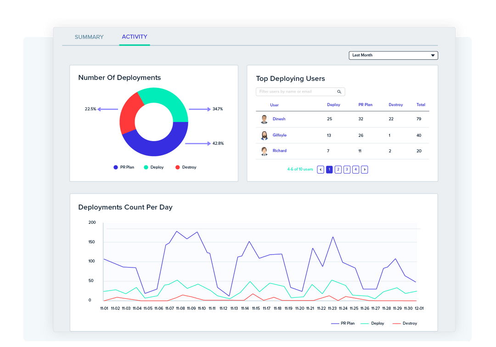Click Dinesh's avatar picture

click(x=264, y=119)
